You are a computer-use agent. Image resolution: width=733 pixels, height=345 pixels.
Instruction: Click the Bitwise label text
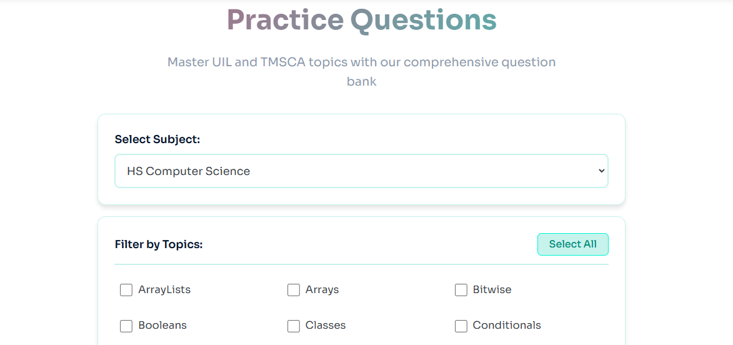click(x=492, y=290)
